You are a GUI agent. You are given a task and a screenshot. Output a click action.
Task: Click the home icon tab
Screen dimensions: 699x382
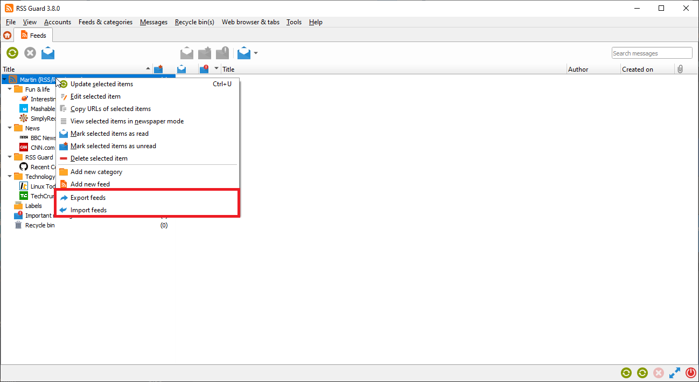pos(7,36)
